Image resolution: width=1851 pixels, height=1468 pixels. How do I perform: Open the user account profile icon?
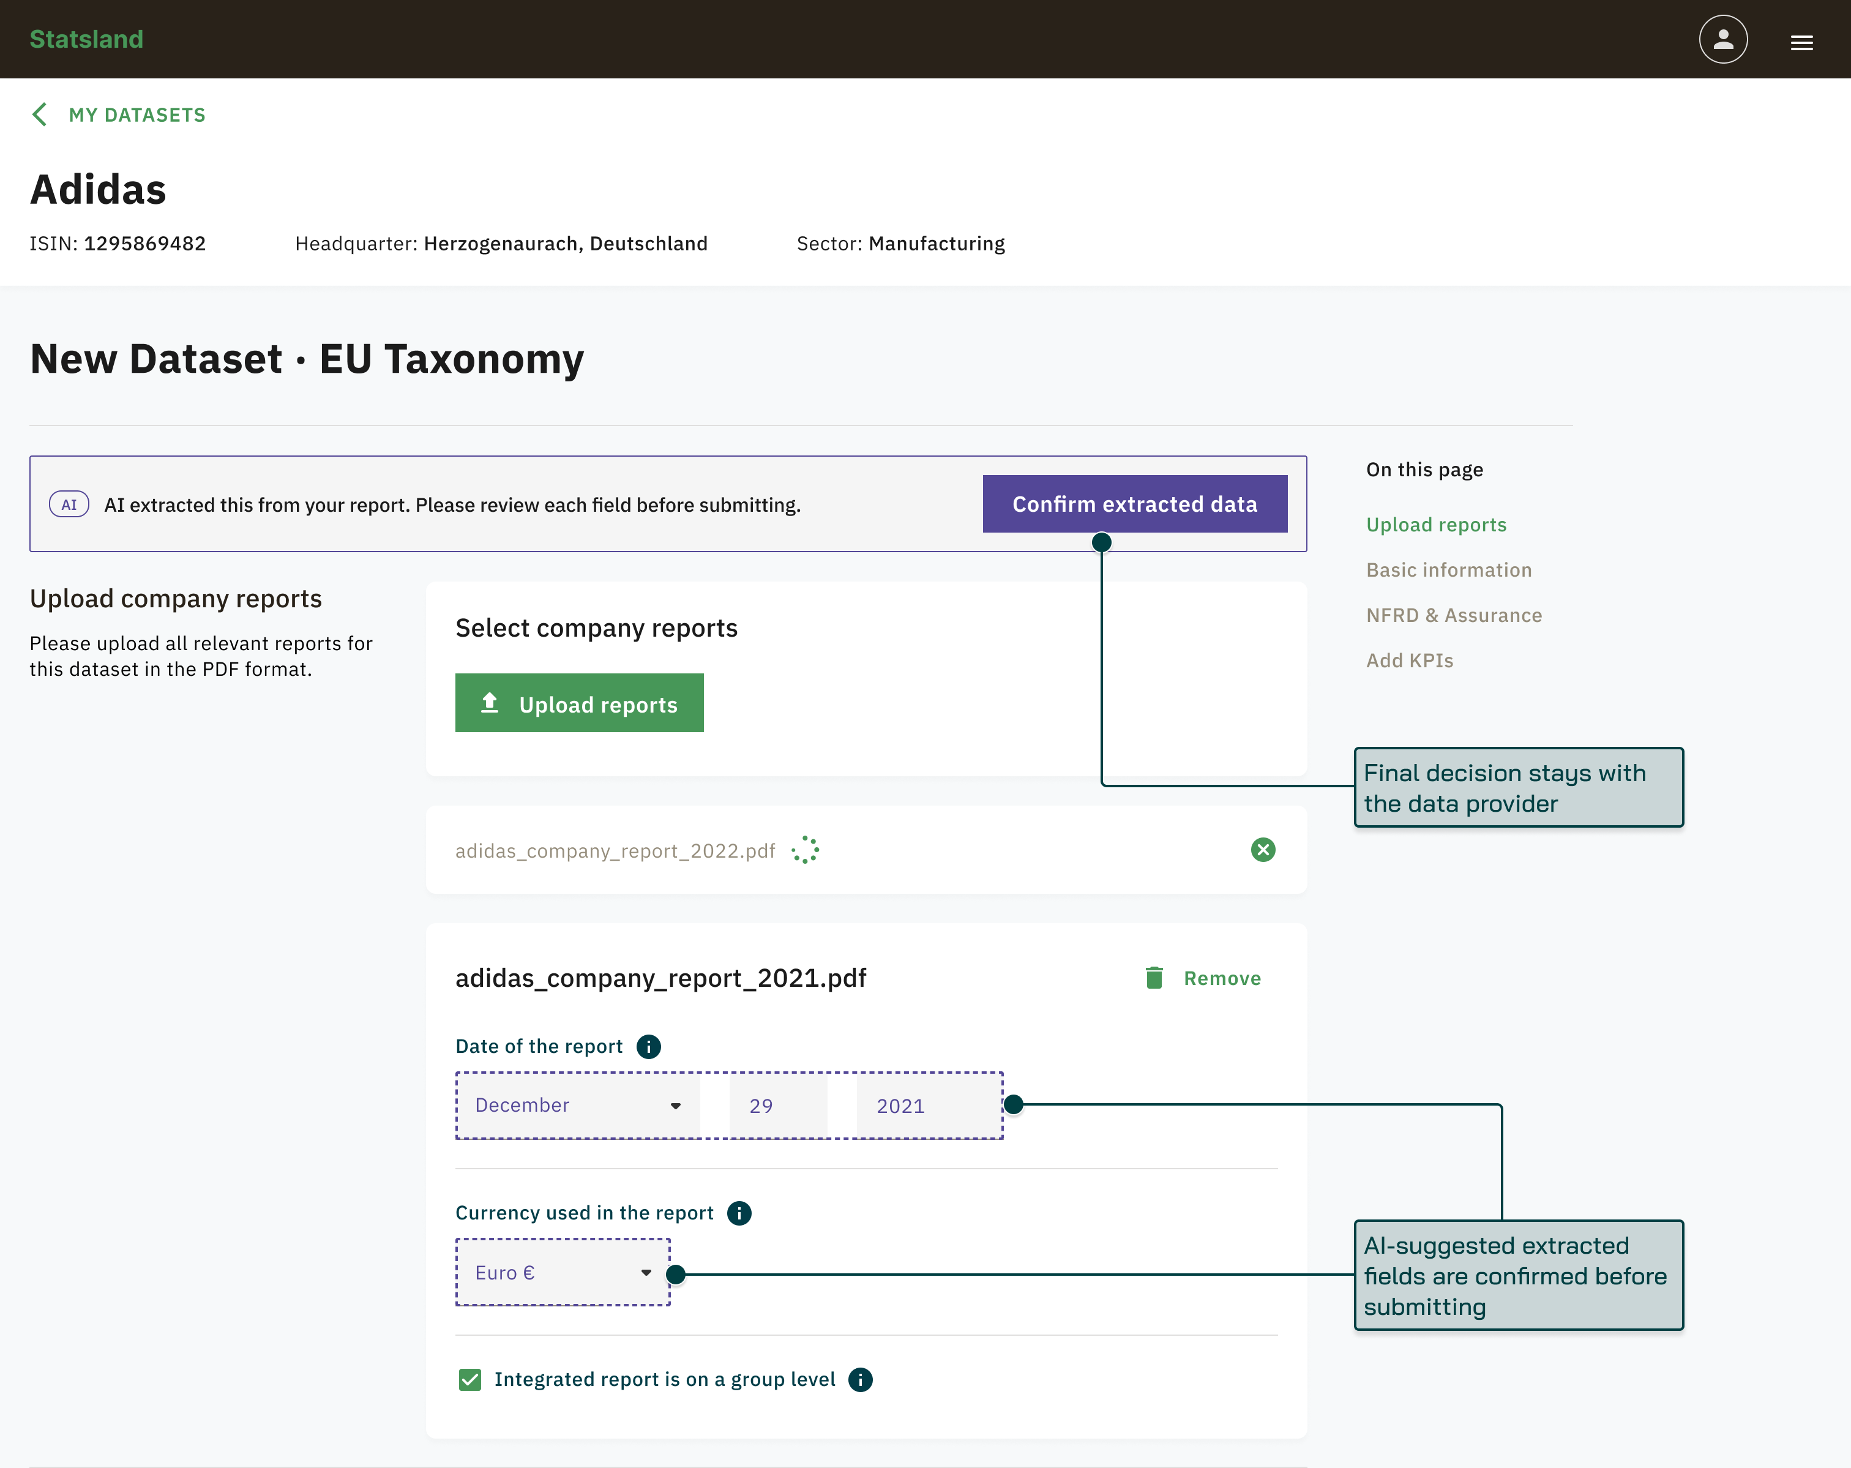[1722, 40]
